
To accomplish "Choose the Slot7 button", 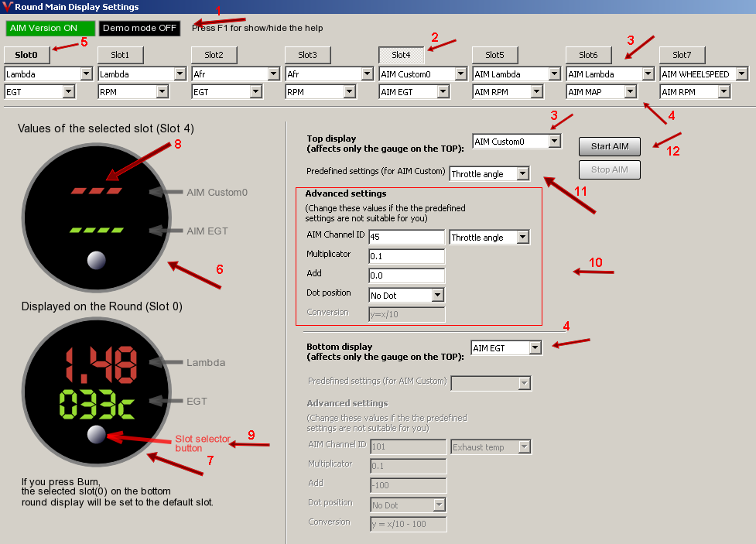I will tap(682, 55).
